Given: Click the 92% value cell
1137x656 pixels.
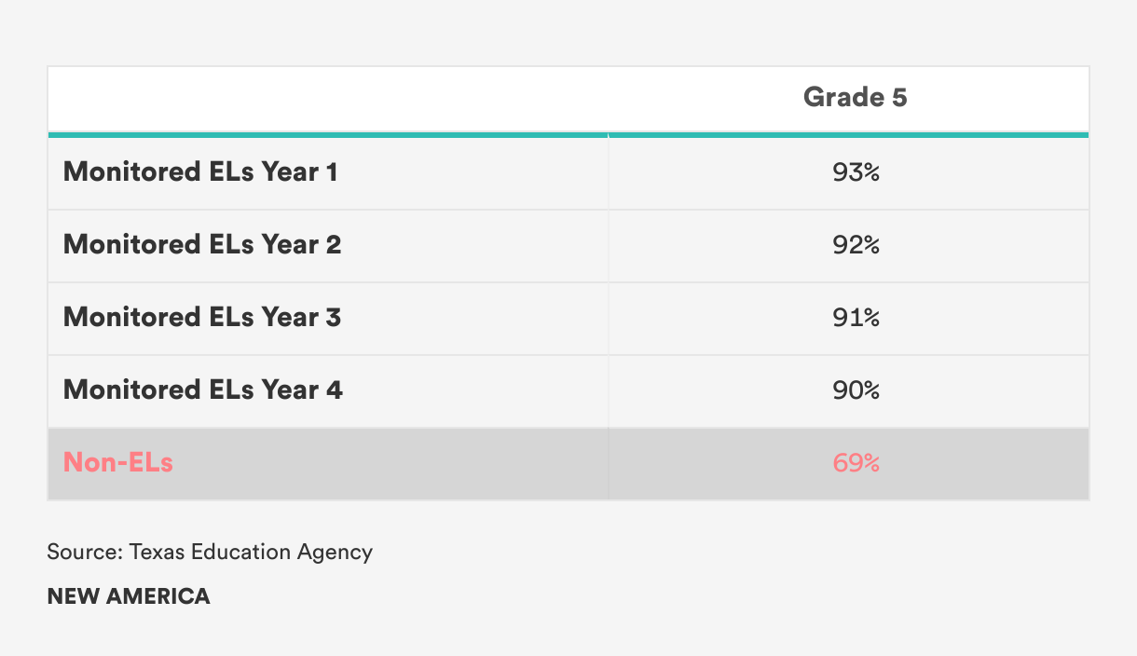Looking at the screenshot, I should (856, 245).
